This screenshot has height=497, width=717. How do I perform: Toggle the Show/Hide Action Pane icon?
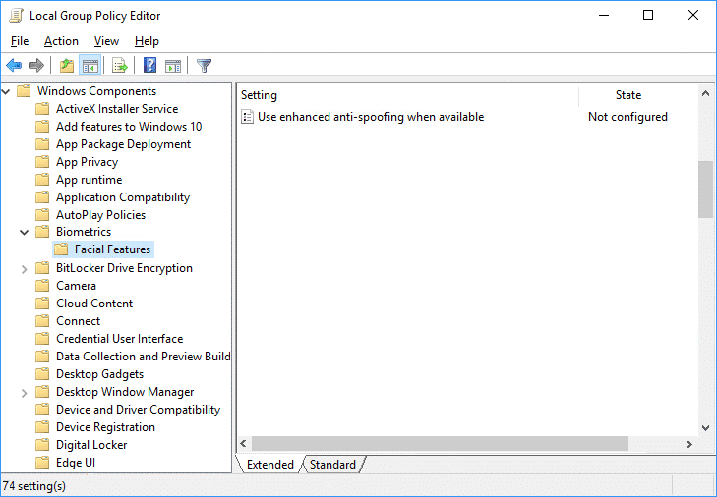click(173, 66)
